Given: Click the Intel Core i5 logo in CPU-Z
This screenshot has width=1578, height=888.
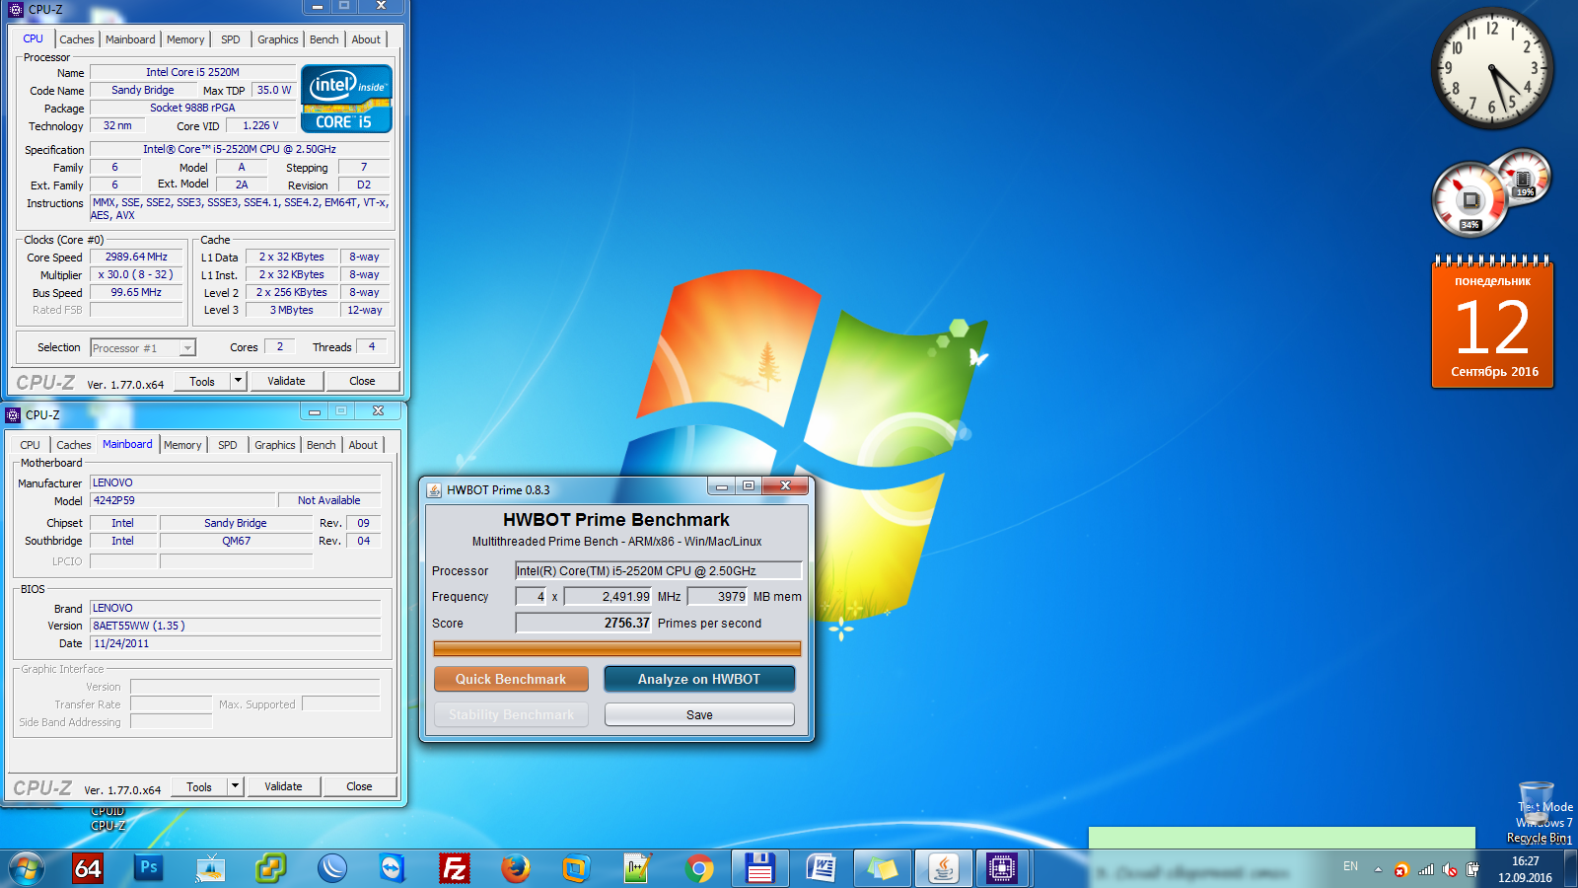Looking at the screenshot, I should pyautogui.click(x=346, y=99).
